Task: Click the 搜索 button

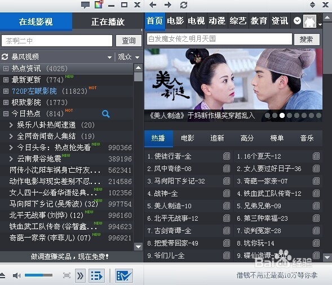Action: tap(307, 40)
